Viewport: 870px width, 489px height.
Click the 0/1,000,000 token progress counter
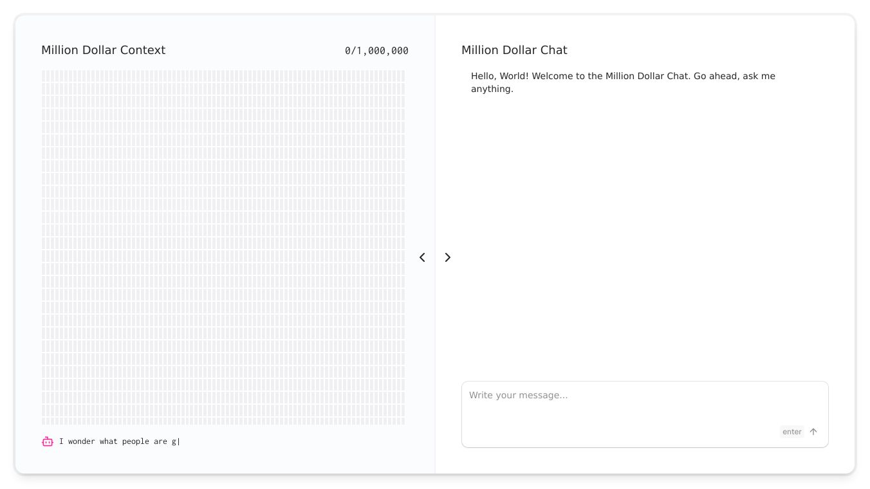(x=376, y=51)
